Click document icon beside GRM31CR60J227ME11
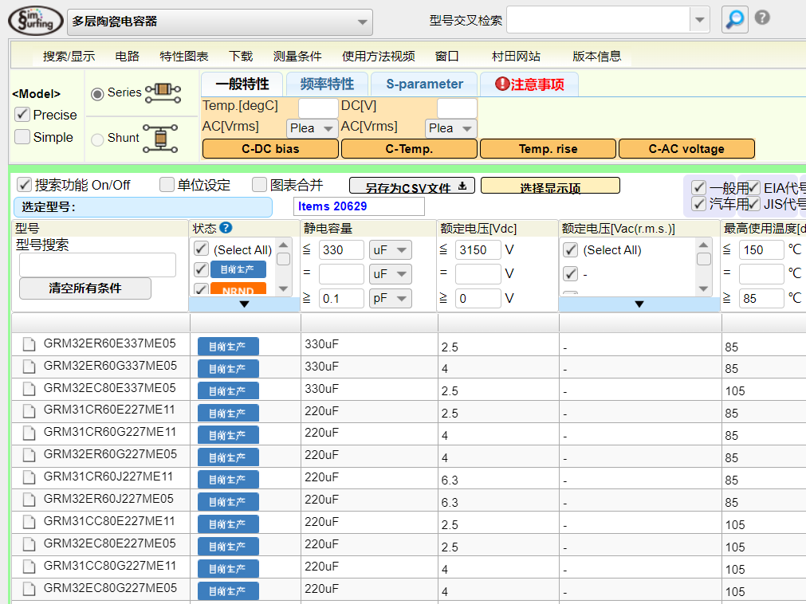Viewport: 806px width, 604px height. coord(29,478)
